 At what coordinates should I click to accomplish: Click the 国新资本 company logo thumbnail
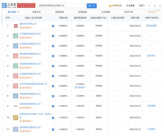[15, 26]
